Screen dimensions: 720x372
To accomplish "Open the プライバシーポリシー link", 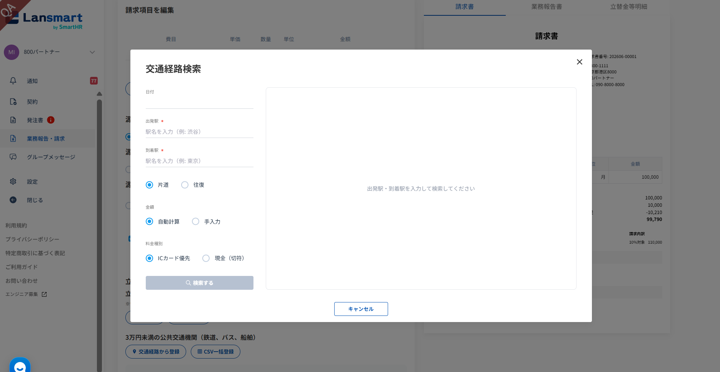I will [x=32, y=239].
